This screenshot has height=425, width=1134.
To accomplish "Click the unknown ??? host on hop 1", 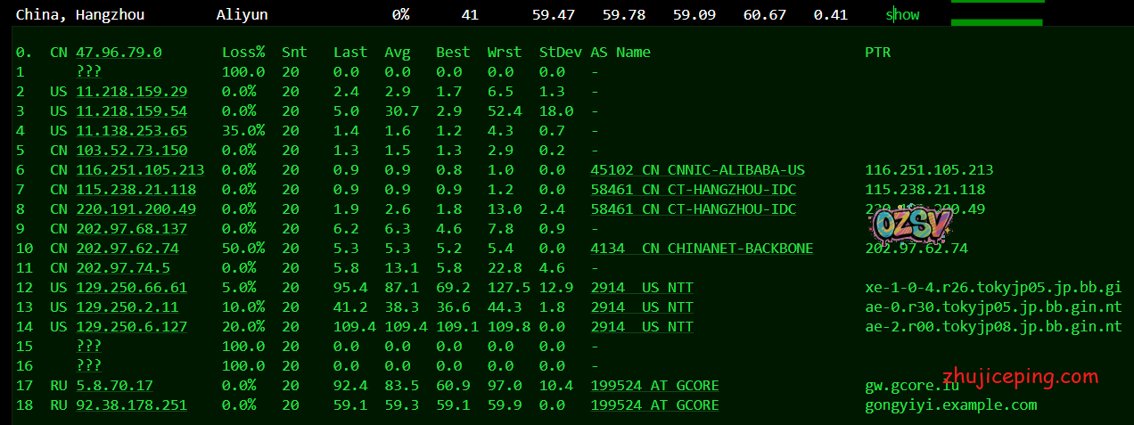I will (x=88, y=72).
